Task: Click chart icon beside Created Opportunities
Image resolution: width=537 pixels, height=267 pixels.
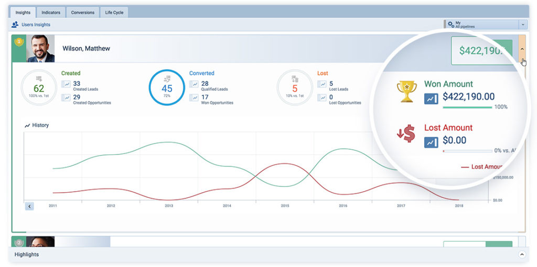Action: (66, 97)
